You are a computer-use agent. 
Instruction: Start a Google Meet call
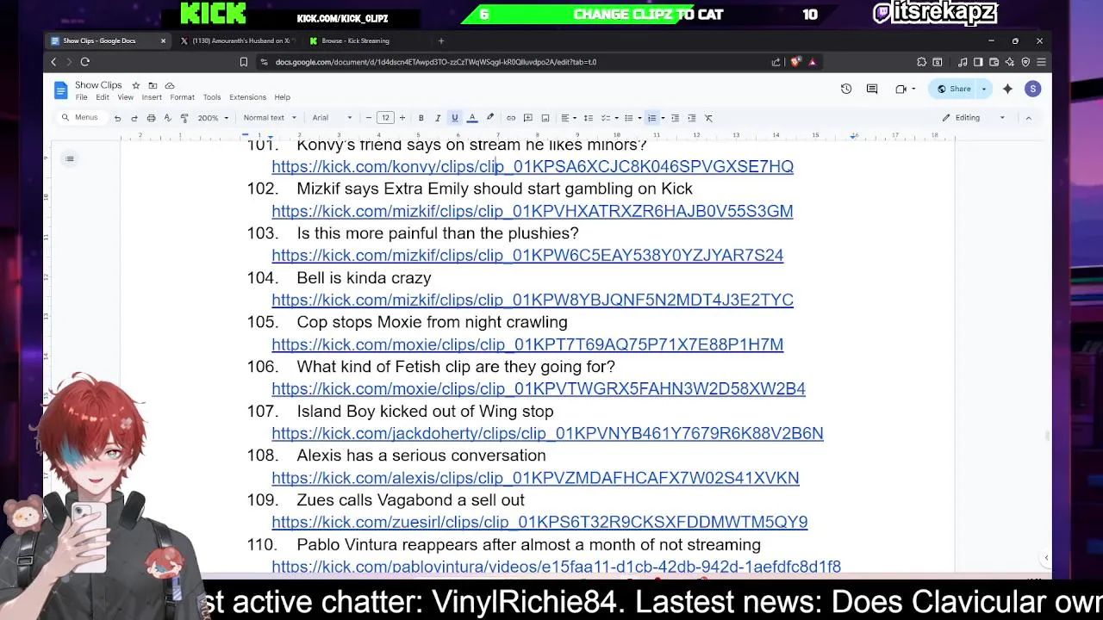coord(903,89)
